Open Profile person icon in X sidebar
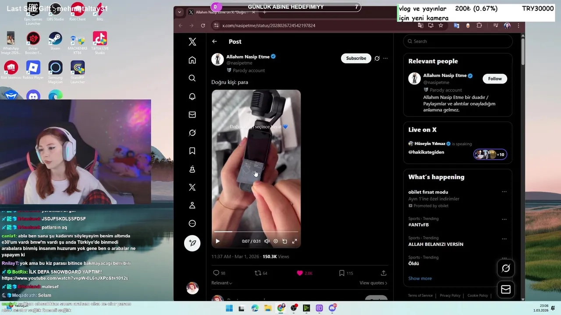 click(x=192, y=205)
